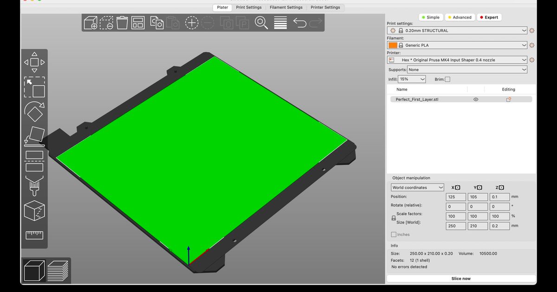557x292 pixels.
Task: Click the Rotate X field
Action: 455,207
